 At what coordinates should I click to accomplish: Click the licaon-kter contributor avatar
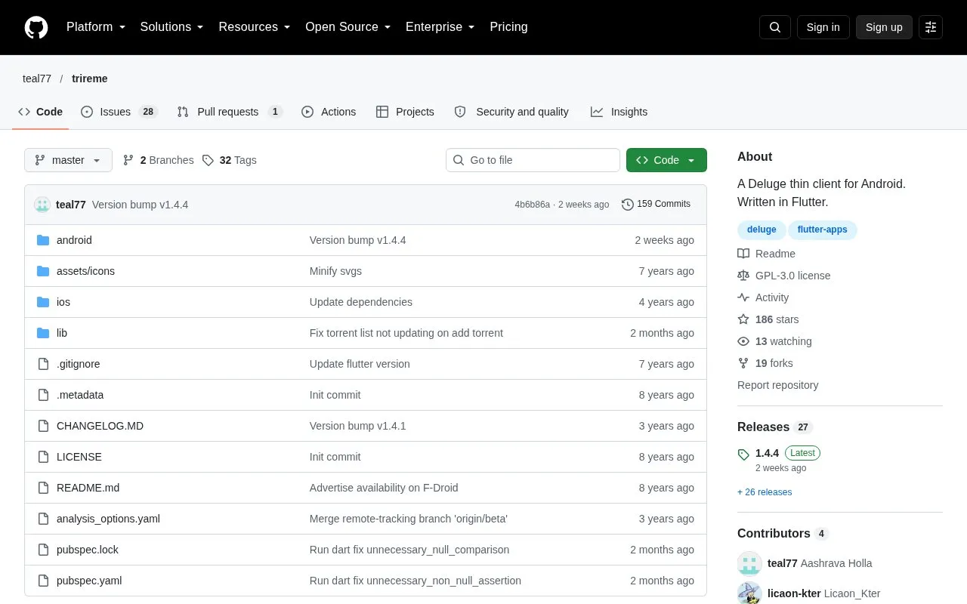click(749, 593)
